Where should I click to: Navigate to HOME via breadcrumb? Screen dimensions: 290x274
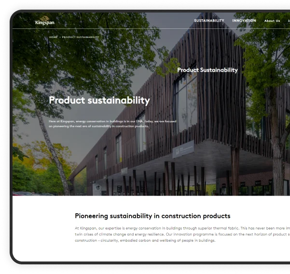(53, 37)
